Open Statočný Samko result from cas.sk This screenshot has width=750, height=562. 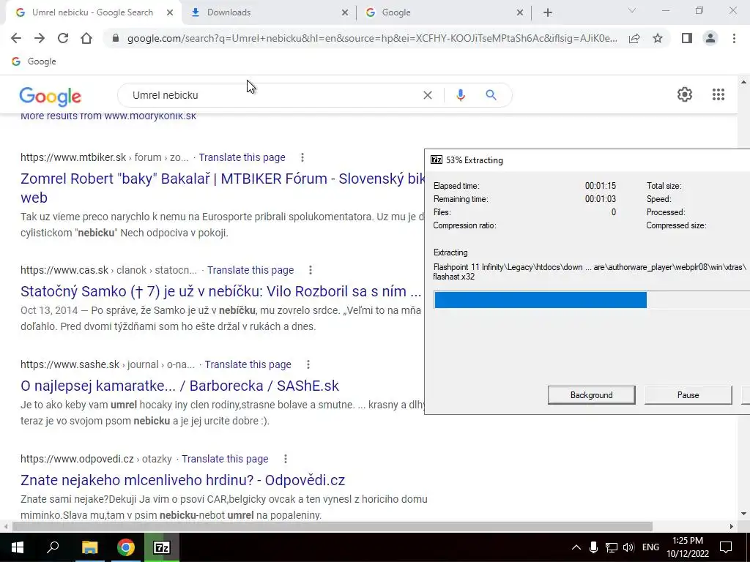click(221, 291)
